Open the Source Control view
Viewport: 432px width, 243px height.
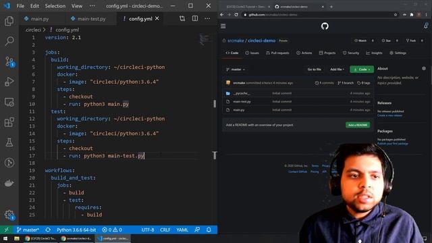[9, 61]
